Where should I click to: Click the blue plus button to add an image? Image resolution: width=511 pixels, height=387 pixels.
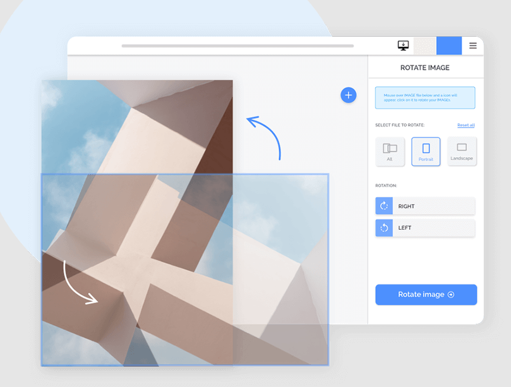[x=349, y=95]
